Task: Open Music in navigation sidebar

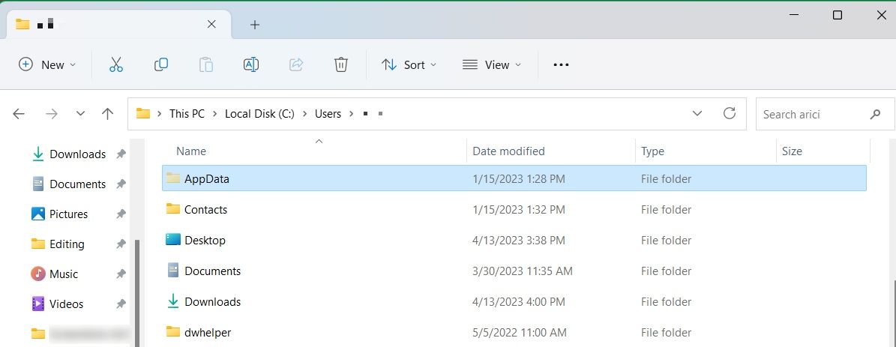Action: [64, 274]
